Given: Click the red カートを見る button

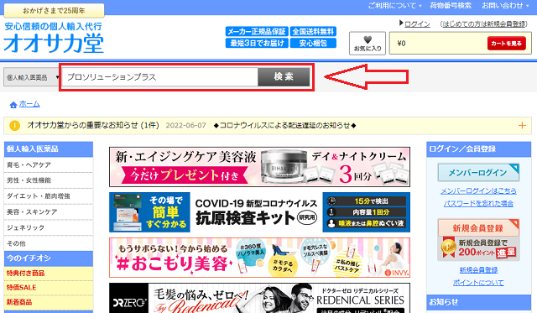Looking at the screenshot, I should click(506, 43).
